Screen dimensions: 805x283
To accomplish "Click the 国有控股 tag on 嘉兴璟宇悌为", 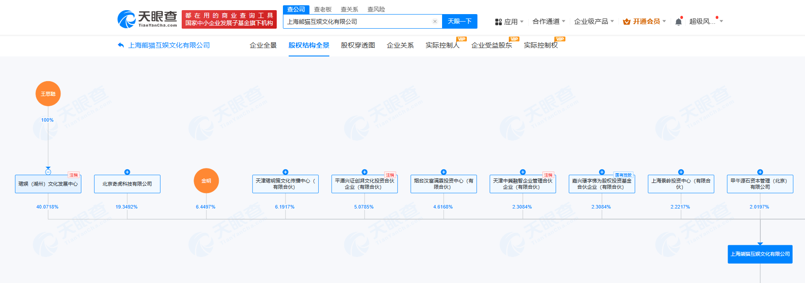I will tap(623, 175).
